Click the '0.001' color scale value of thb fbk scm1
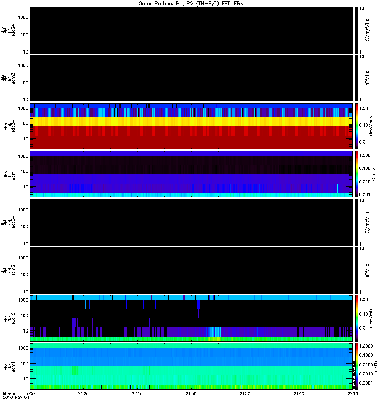 point(365,195)
